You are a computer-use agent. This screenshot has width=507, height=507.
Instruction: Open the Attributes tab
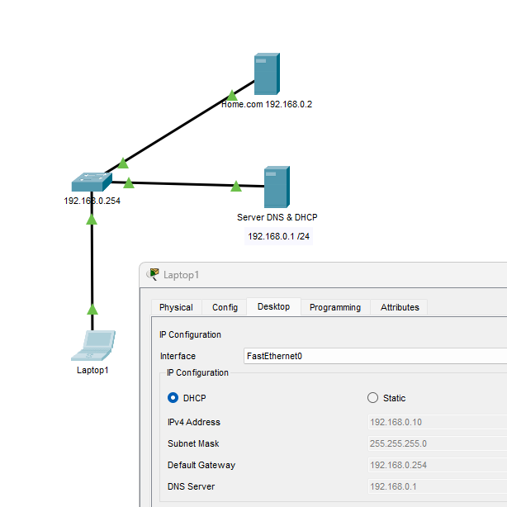tap(400, 307)
